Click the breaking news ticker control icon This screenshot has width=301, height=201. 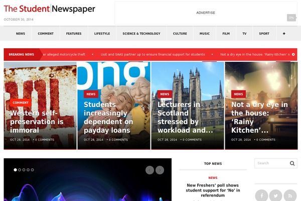point(293,54)
